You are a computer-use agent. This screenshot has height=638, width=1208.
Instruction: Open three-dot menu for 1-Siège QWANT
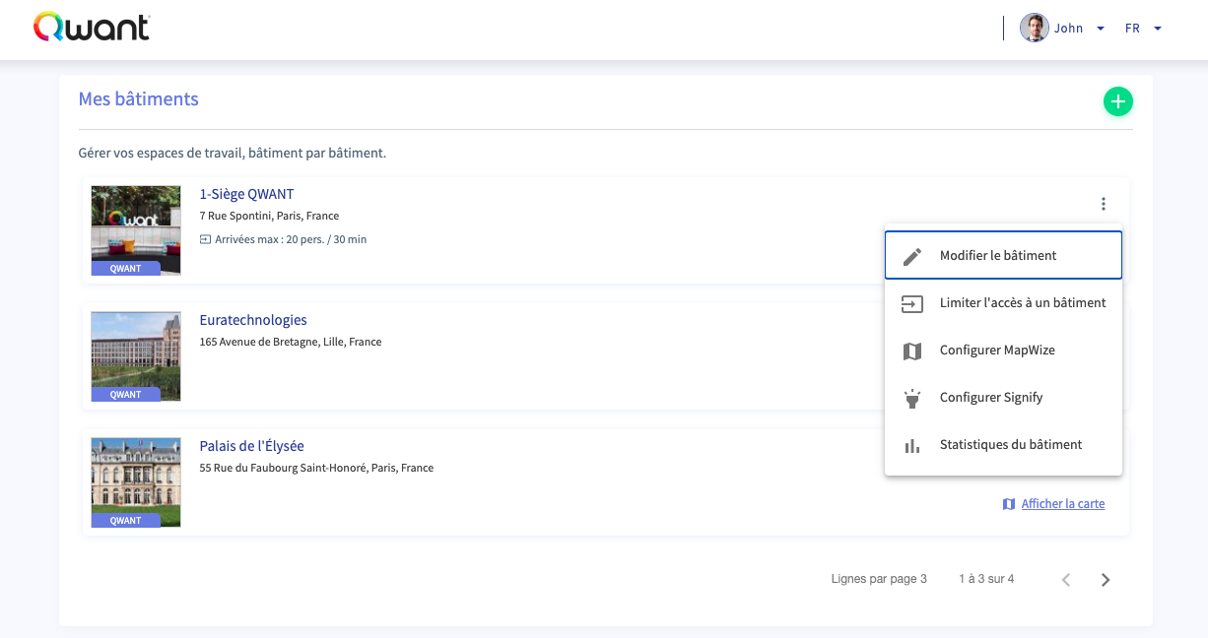click(x=1104, y=204)
